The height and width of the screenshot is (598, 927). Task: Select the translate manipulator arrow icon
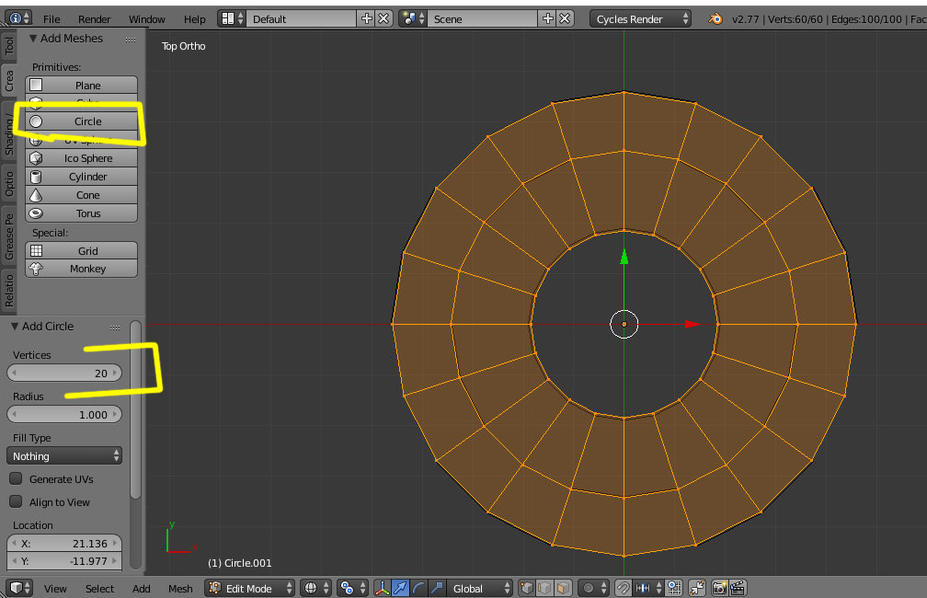401,588
